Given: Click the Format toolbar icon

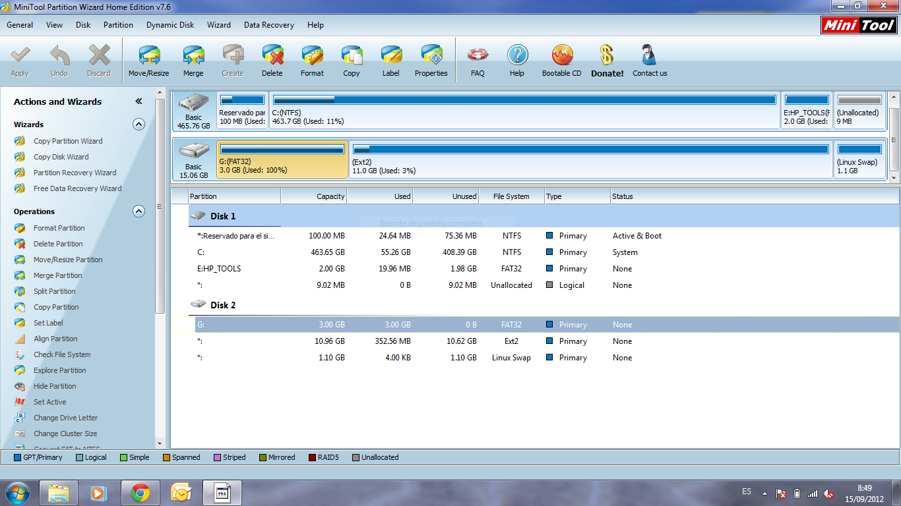Looking at the screenshot, I should (x=312, y=55).
